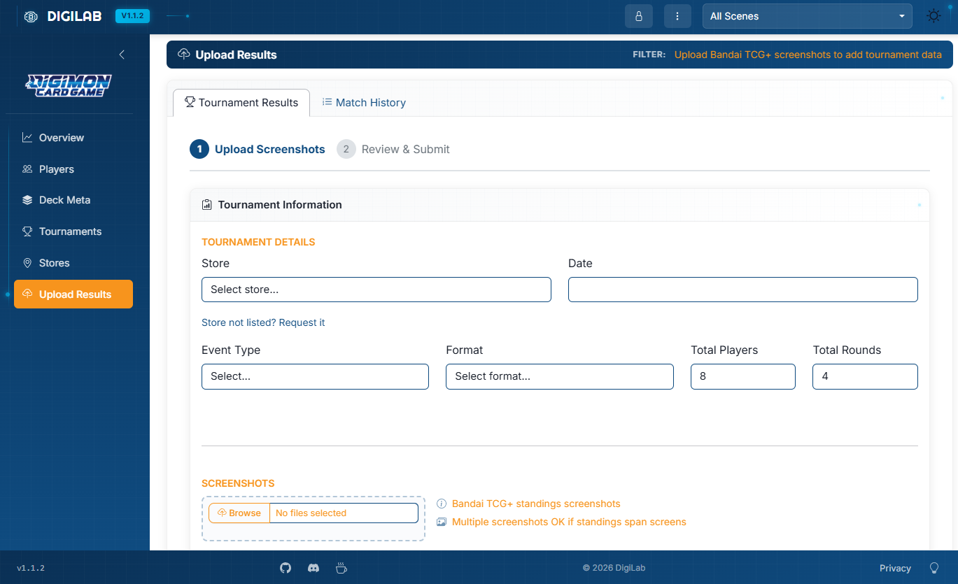Image resolution: width=958 pixels, height=584 pixels.
Task: Switch to the Match History tab
Action: 364,103
